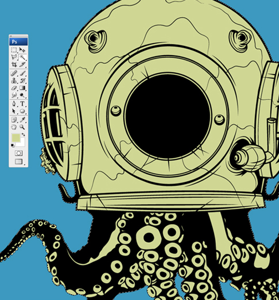This screenshot has width=279, height=300.
Task: Select the Ellipse shape tool
Action: 22,111
